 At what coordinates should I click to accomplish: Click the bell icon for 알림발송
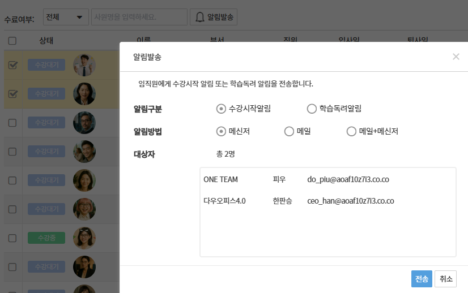[x=199, y=18]
